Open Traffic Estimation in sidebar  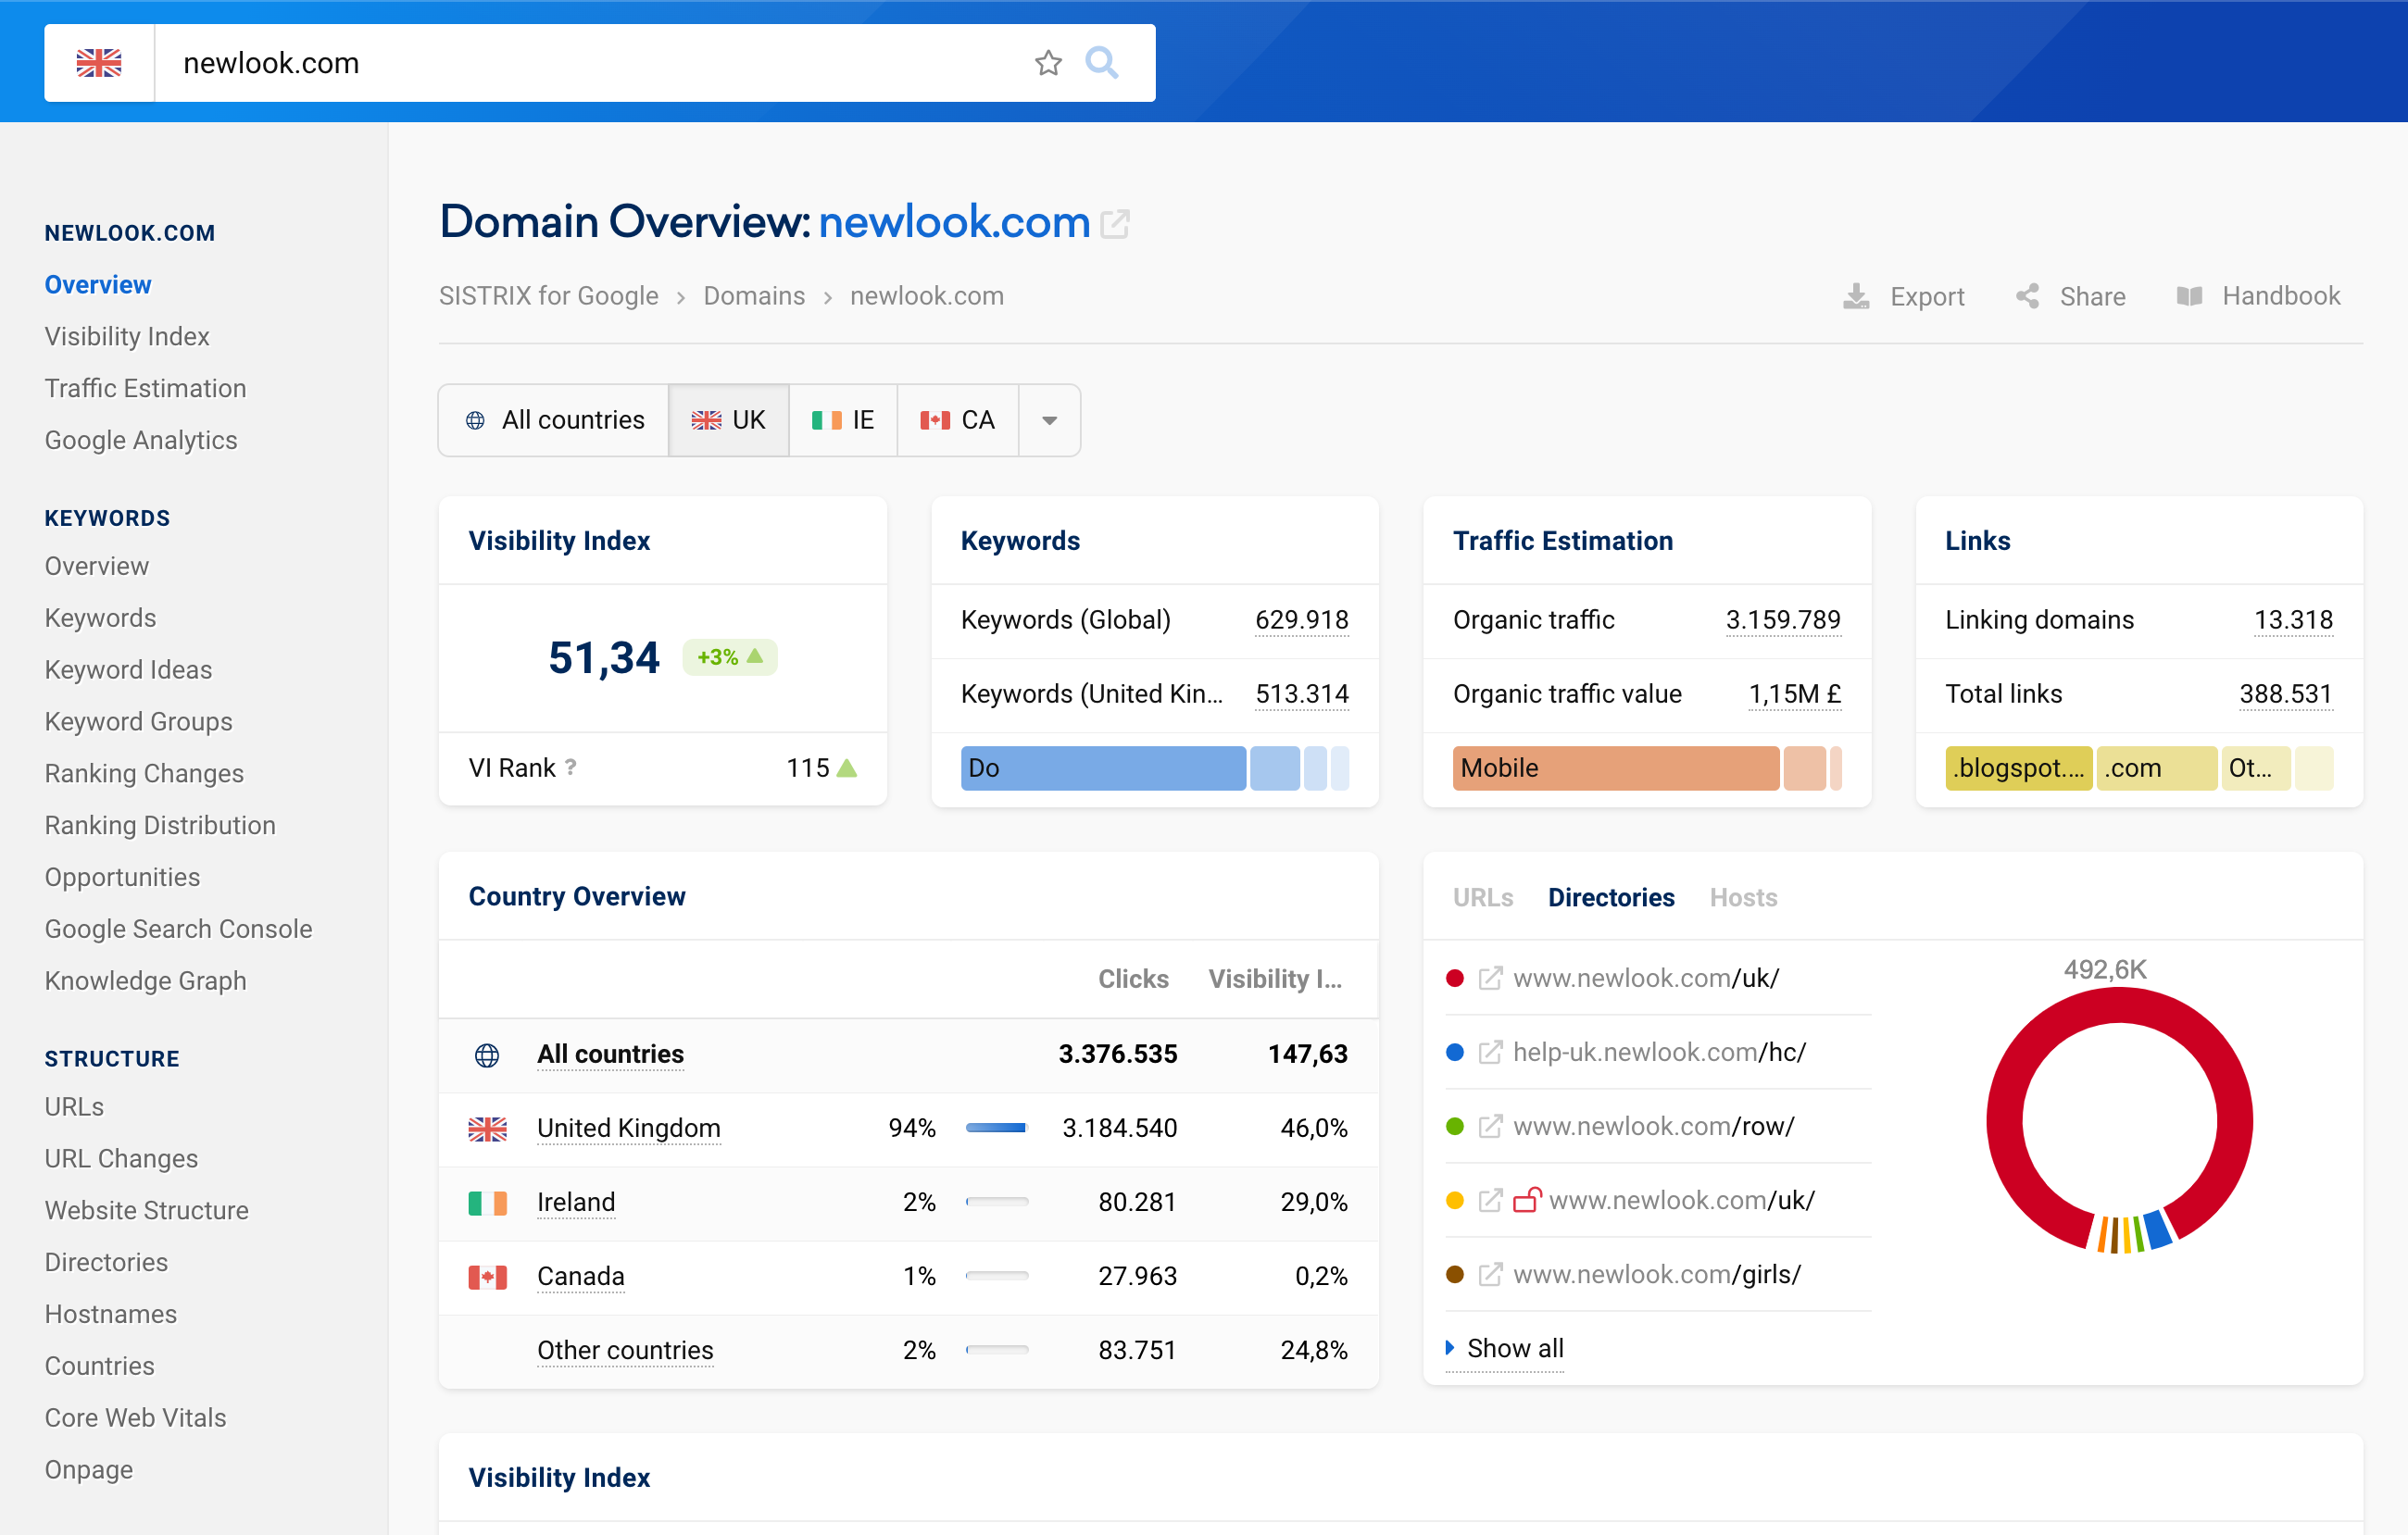[x=145, y=389]
